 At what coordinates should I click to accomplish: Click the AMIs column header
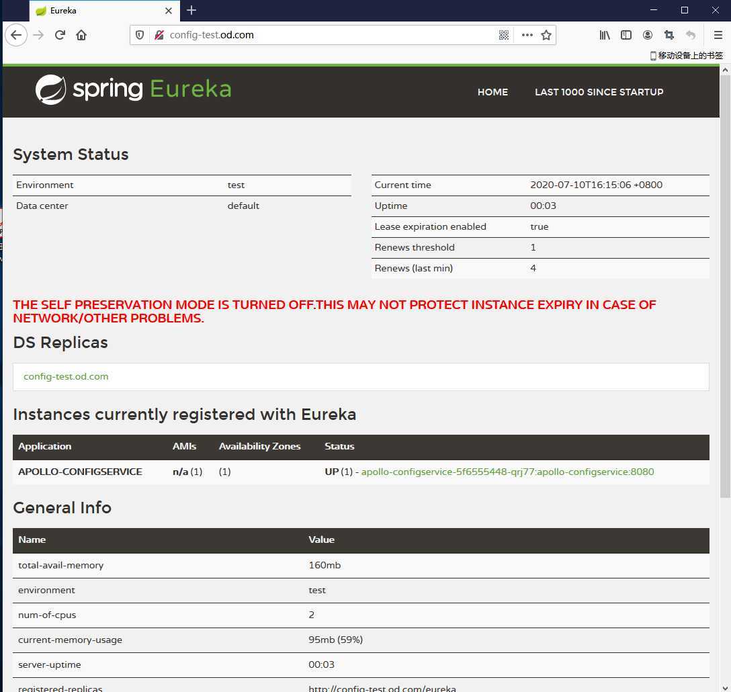click(184, 446)
